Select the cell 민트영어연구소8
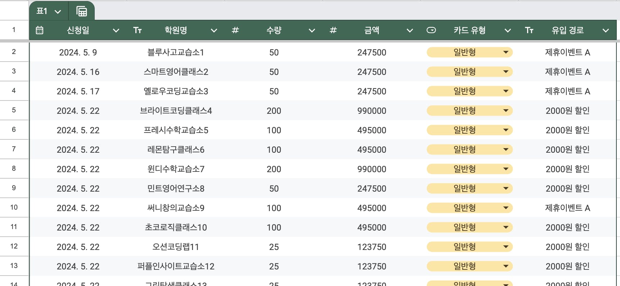The image size is (620, 286). (x=176, y=189)
